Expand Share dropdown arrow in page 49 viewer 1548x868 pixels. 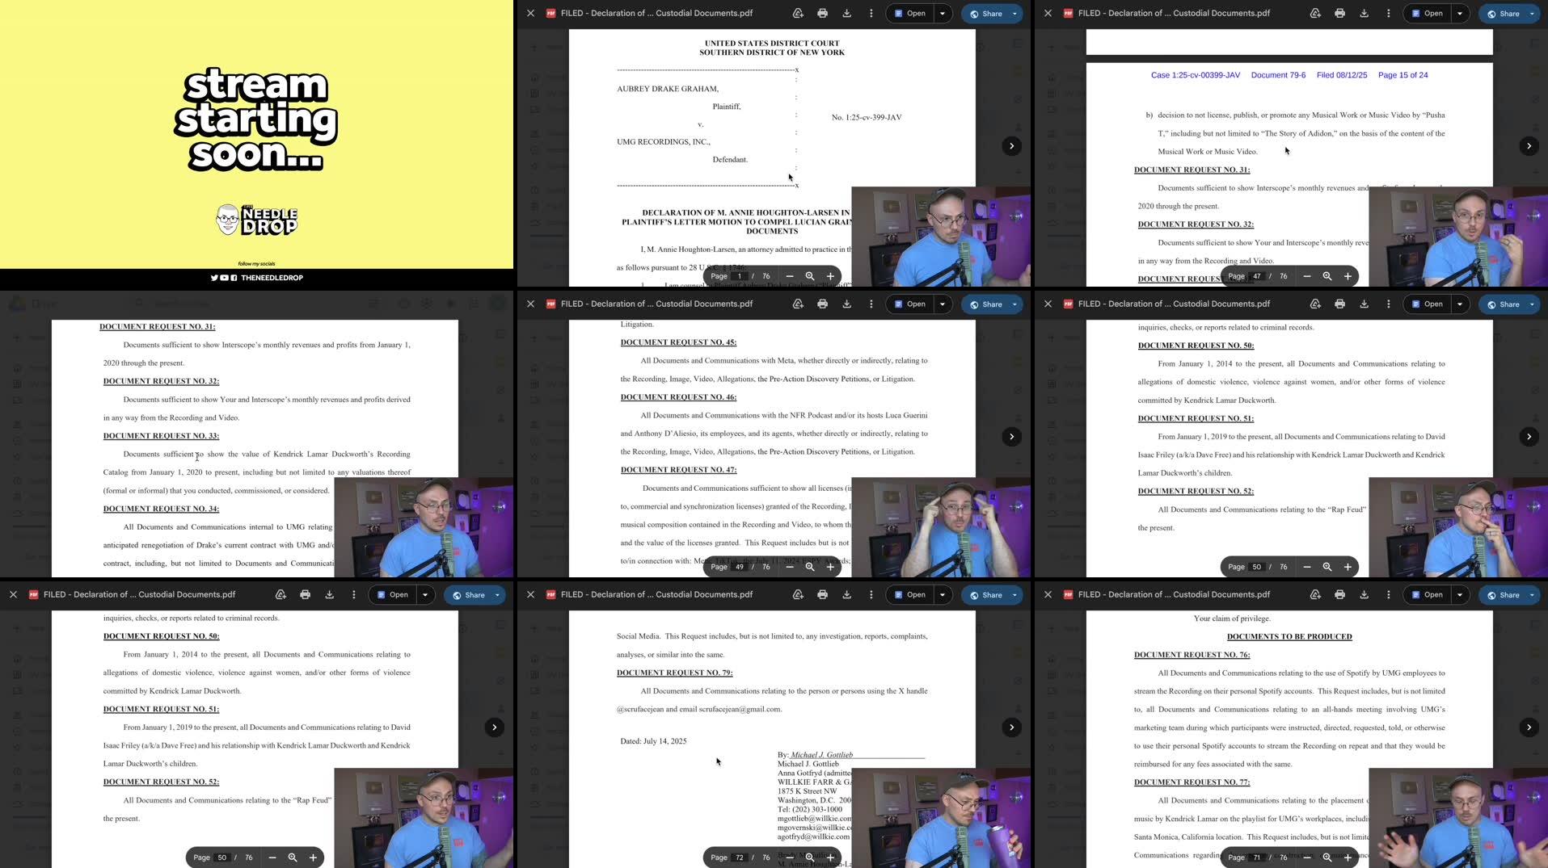tap(1014, 304)
